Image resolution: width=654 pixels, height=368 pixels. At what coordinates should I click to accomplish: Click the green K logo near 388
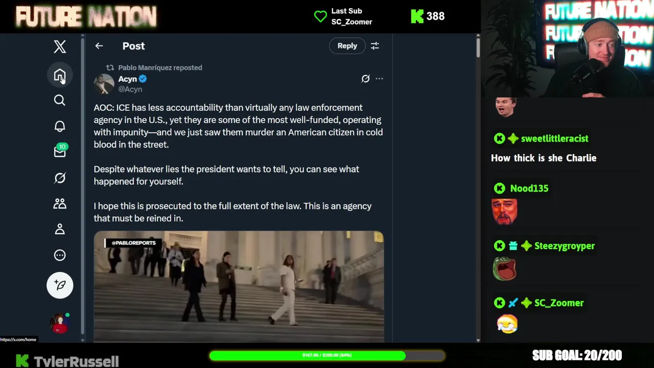point(417,16)
